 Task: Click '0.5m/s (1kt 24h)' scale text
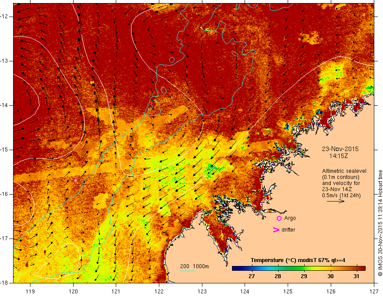[341, 195]
